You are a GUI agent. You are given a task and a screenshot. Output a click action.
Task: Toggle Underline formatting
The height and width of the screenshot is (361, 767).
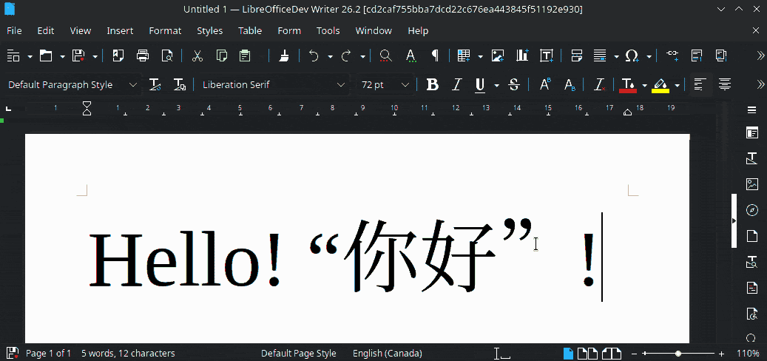[480, 85]
